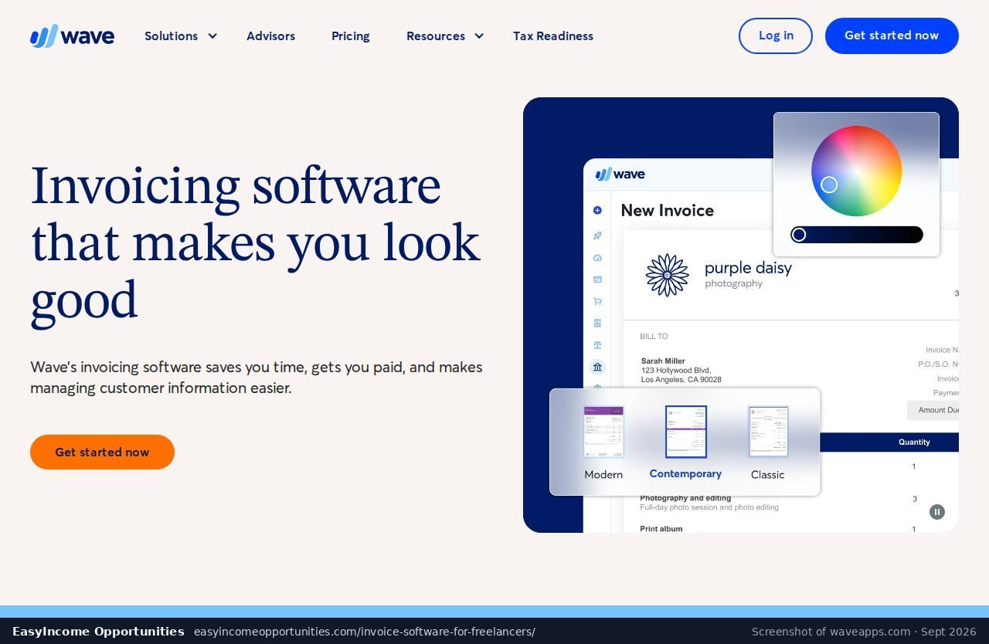989x644 pixels.
Task: Select the Classic invoice template thumbnail
Action: click(768, 432)
